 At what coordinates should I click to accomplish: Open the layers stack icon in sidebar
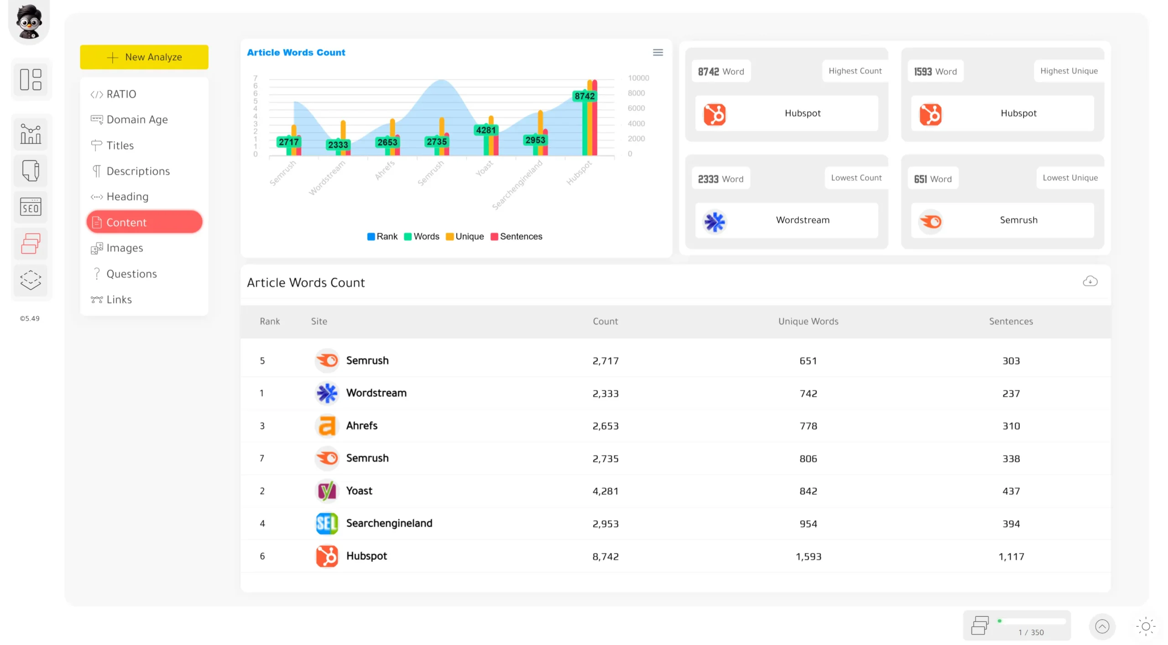pyautogui.click(x=31, y=280)
